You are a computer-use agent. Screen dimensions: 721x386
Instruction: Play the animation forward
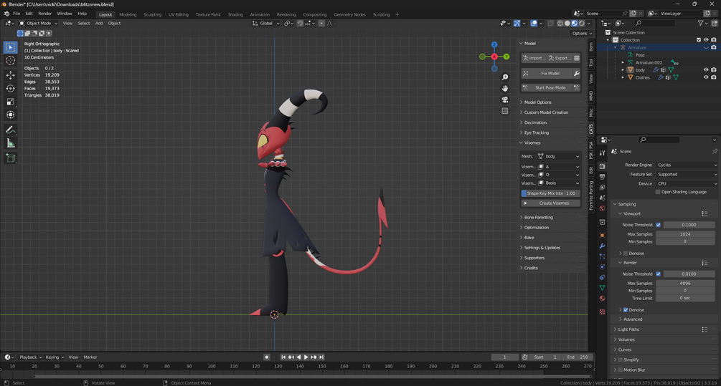[306, 357]
